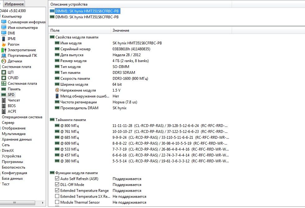
Task: Open the ACPI chip icon
Action: (x=4, y=111)
